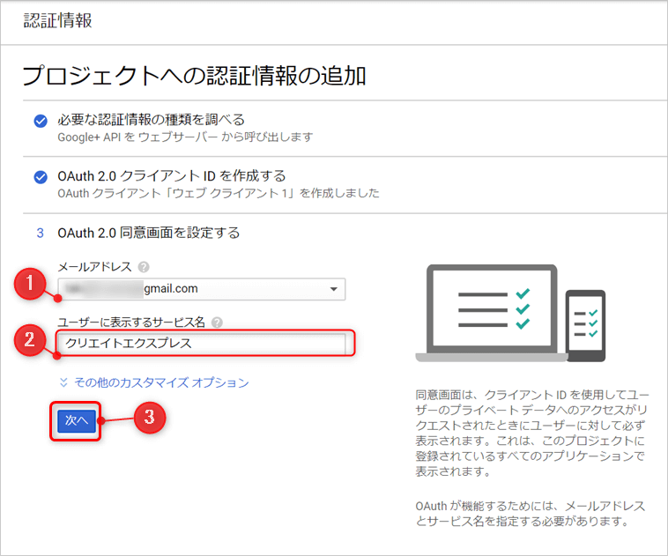
Task: Open step OAuth 2.0 クライアント ID を作成する
Action: tap(171, 175)
